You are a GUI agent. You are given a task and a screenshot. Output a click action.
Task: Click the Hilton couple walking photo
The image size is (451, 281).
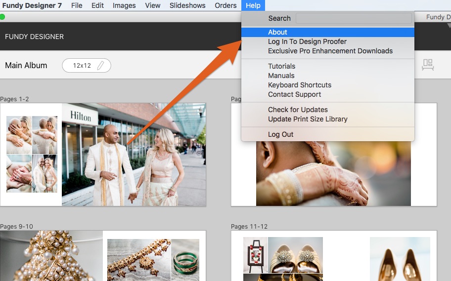pyautogui.click(x=134, y=155)
